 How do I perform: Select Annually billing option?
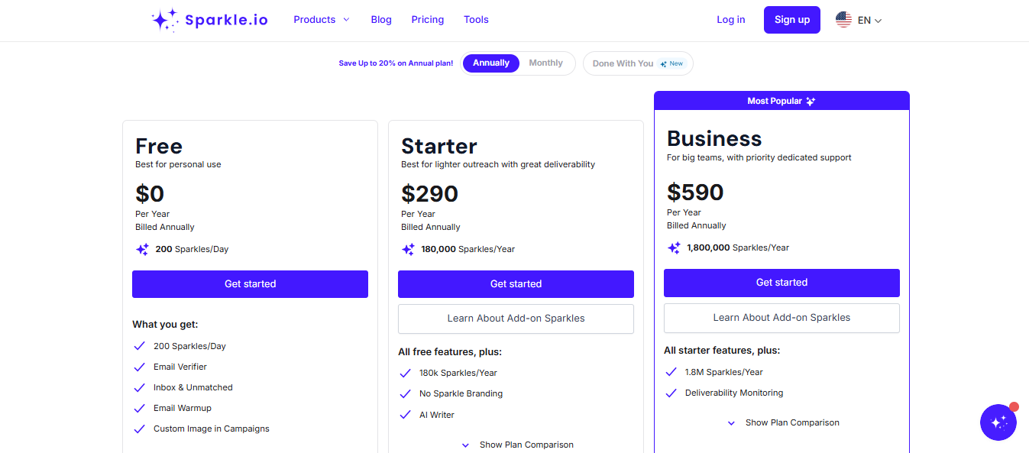490,63
